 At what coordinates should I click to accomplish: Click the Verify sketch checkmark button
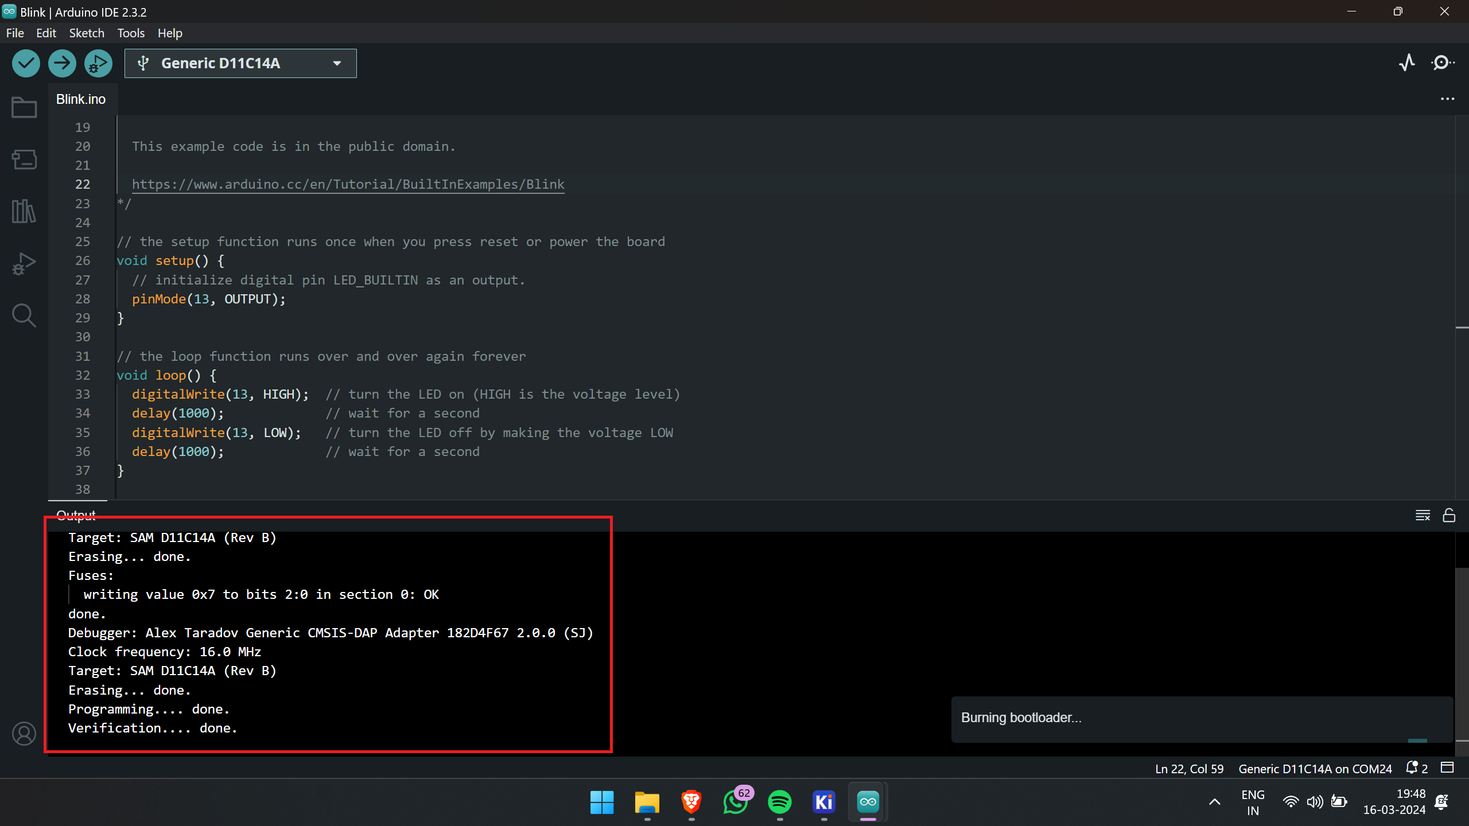[26, 63]
